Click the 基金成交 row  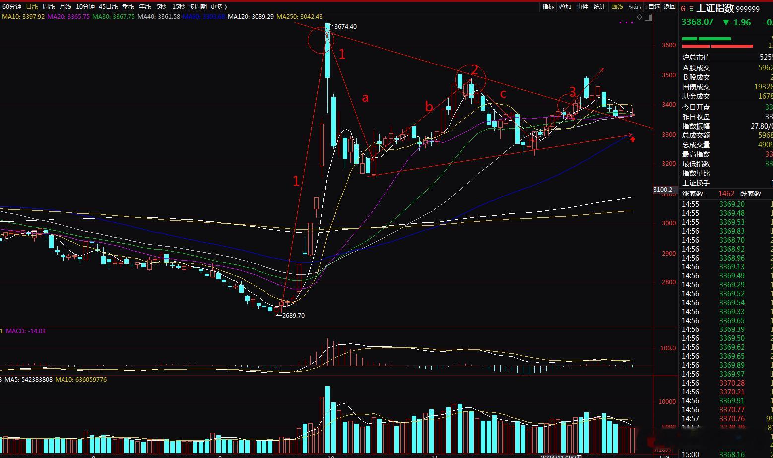coord(726,96)
